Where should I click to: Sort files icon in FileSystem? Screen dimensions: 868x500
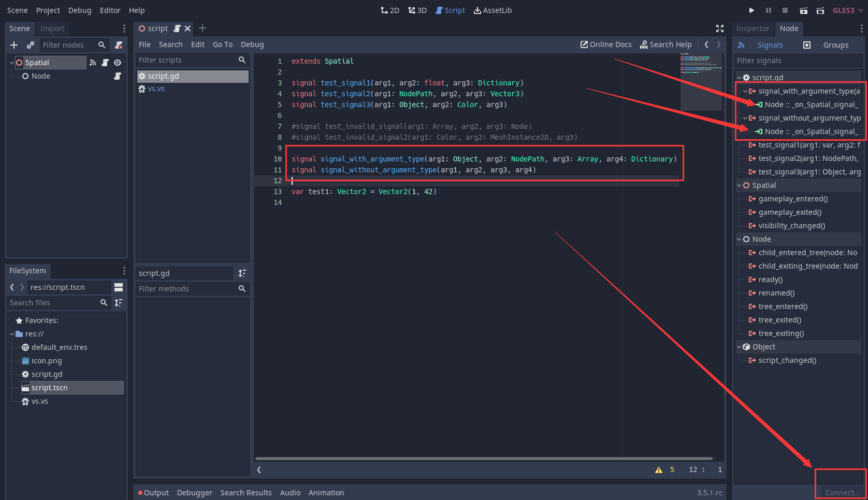tap(119, 303)
